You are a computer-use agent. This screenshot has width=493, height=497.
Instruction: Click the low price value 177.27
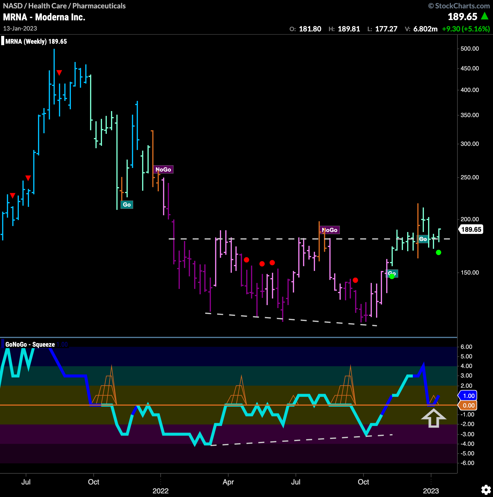(x=386, y=29)
